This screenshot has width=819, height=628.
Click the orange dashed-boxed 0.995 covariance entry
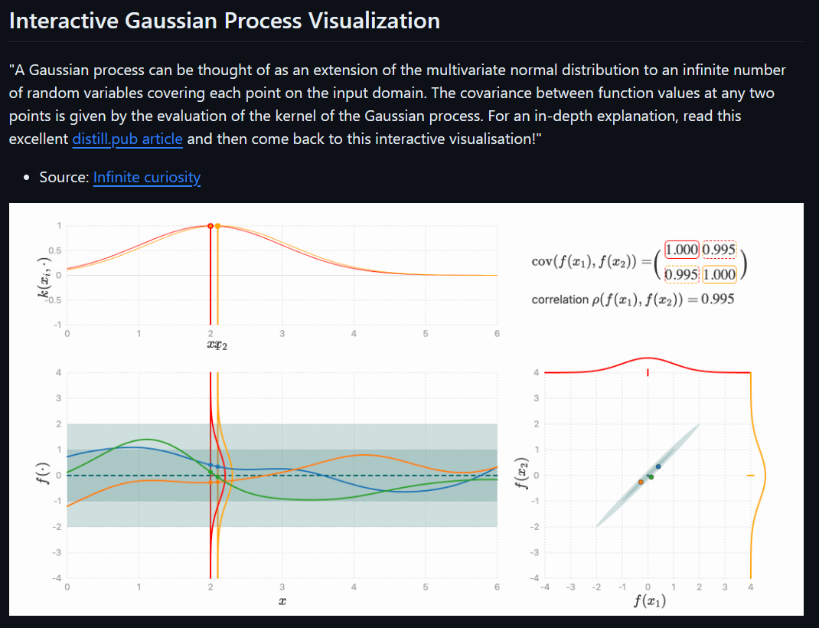680,274
